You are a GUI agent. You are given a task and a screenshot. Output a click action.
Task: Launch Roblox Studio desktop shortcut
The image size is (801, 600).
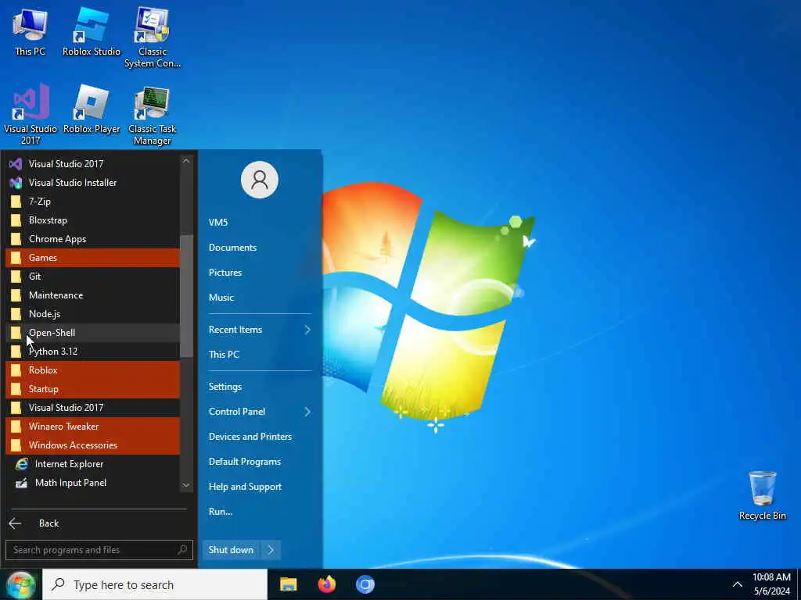(92, 31)
